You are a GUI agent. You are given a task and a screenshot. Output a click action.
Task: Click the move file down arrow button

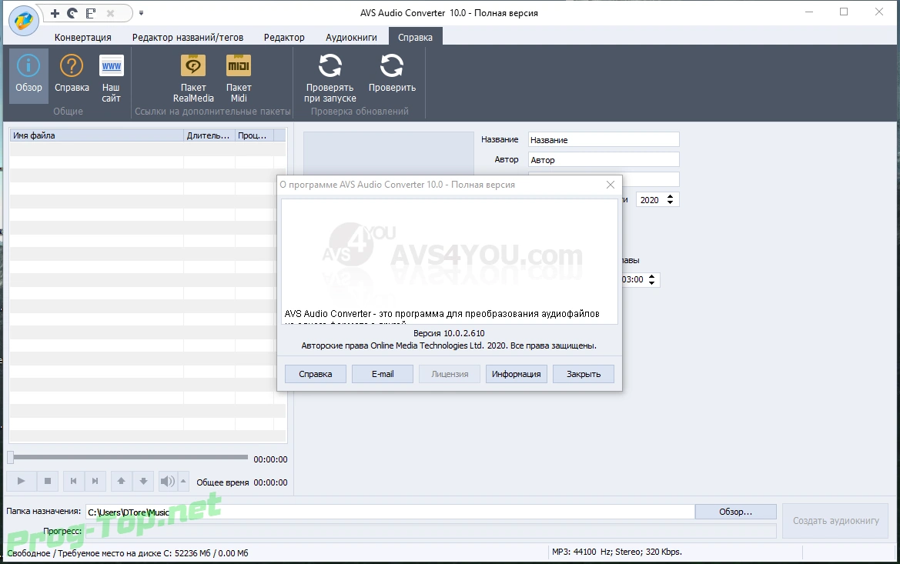[x=143, y=481]
